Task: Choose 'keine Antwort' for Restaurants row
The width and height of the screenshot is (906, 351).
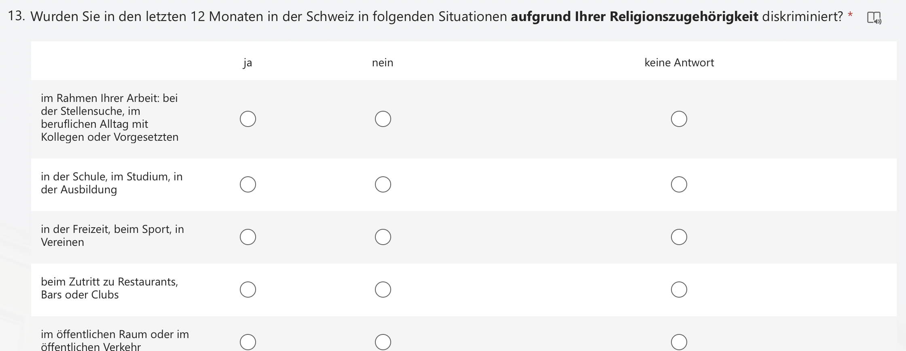Action: (679, 290)
